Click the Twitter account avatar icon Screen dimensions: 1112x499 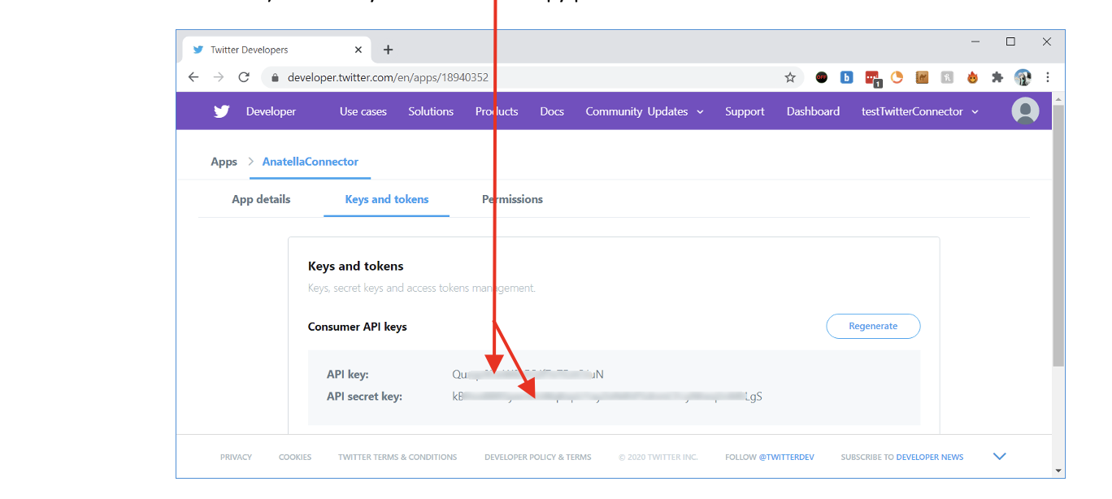(x=1025, y=111)
